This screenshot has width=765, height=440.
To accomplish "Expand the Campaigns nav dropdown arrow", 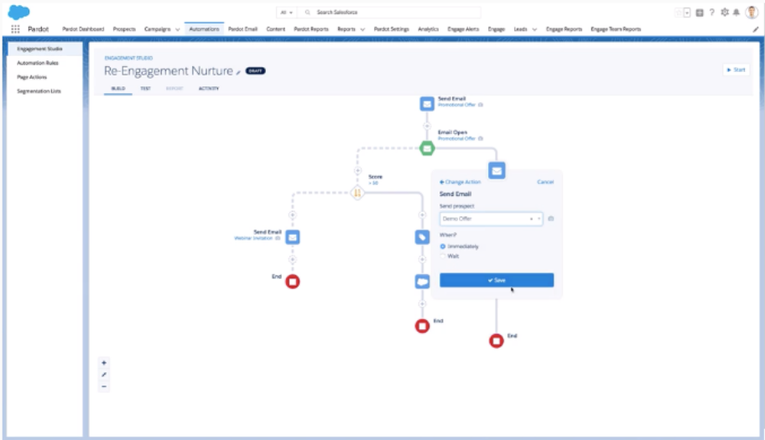I will click(177, 29).
